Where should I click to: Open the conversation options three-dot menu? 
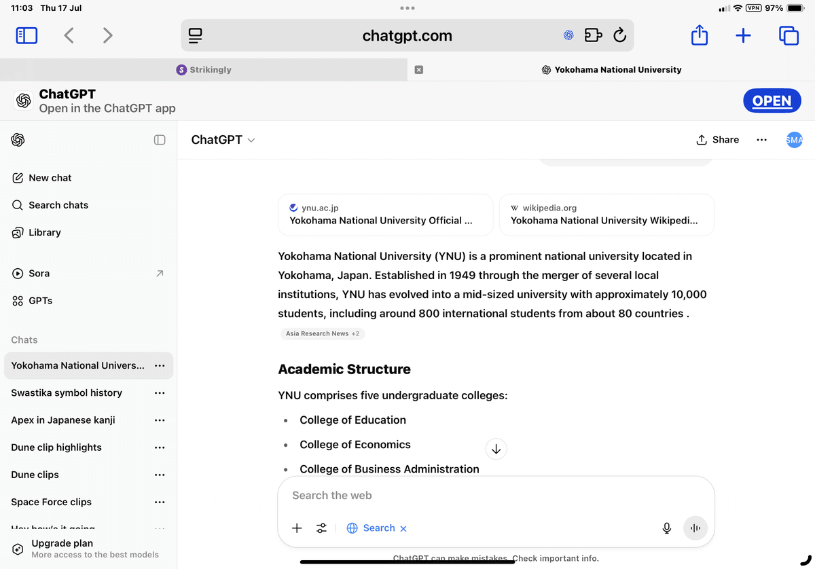point(761,139)
